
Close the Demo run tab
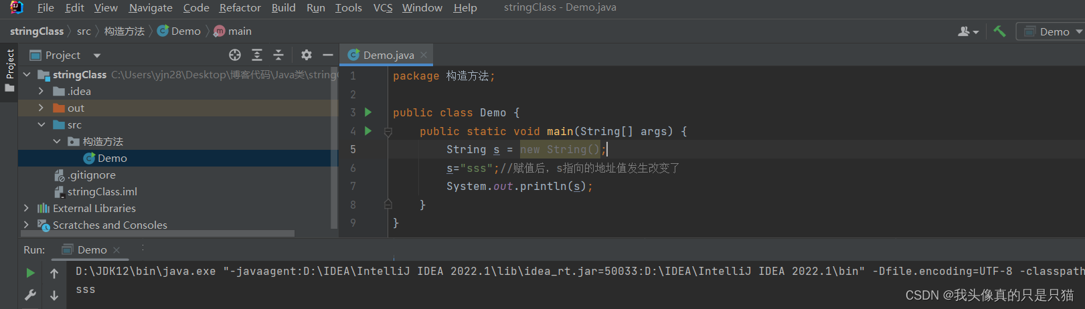[116, 249]
